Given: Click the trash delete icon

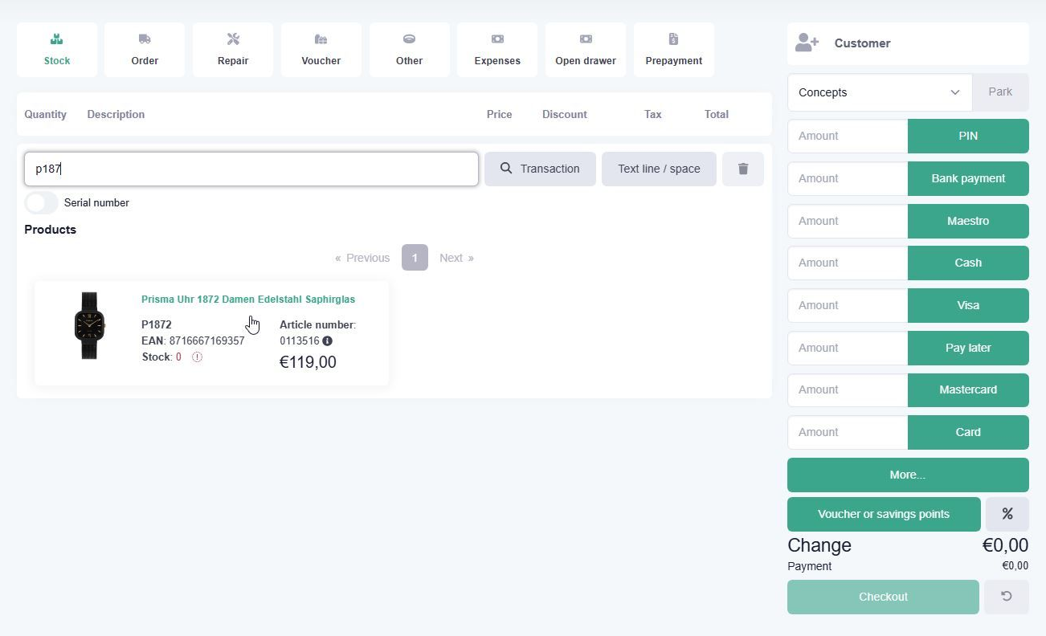Looking at the screenshot, I should pos(743,169).
